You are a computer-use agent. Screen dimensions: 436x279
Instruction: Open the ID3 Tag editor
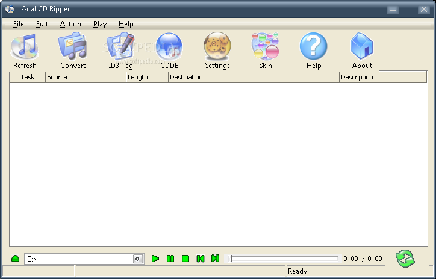[120, 47]
